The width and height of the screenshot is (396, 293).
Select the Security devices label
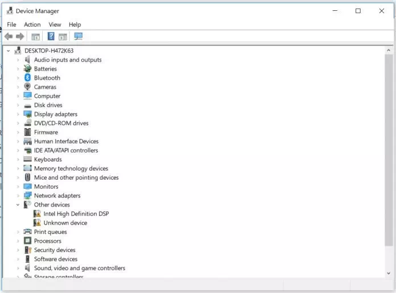[55, 250]
